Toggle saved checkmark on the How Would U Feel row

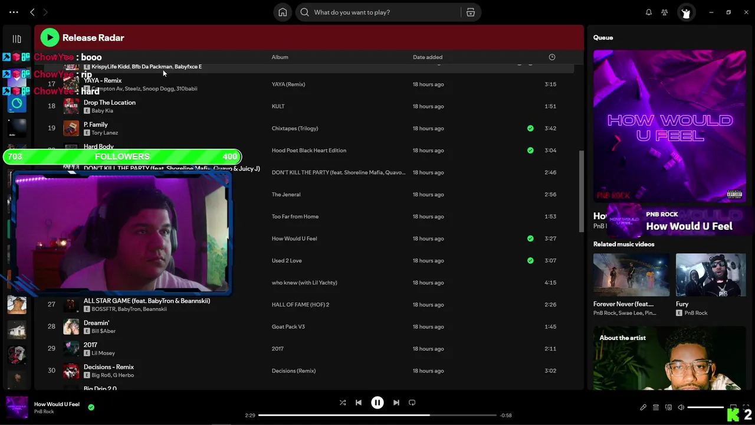point(530,238)
